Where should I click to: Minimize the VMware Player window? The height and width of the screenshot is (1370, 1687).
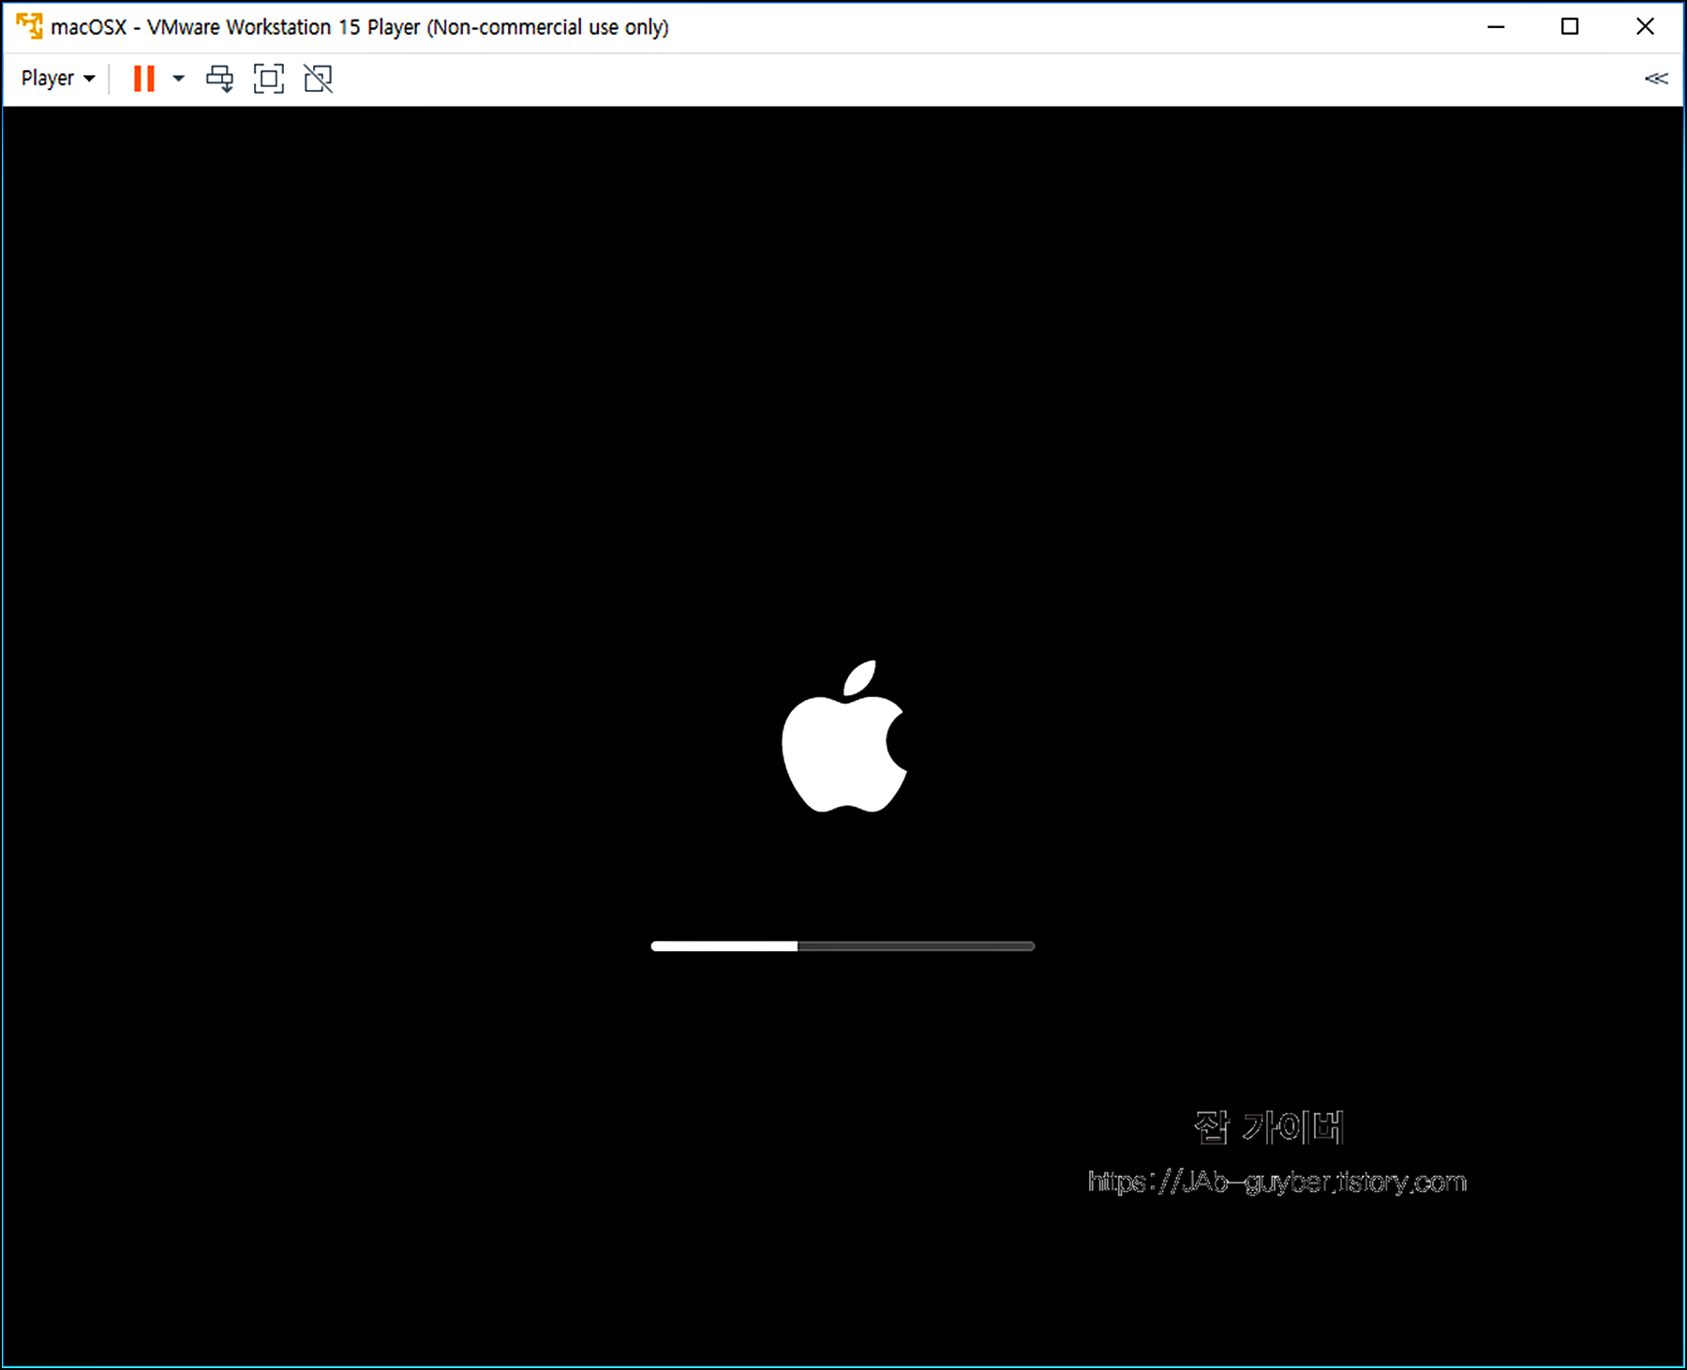[x=1497, y=26]
